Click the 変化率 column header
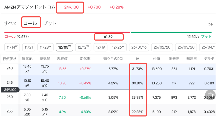The image size is (216, 117). (85, 59)
